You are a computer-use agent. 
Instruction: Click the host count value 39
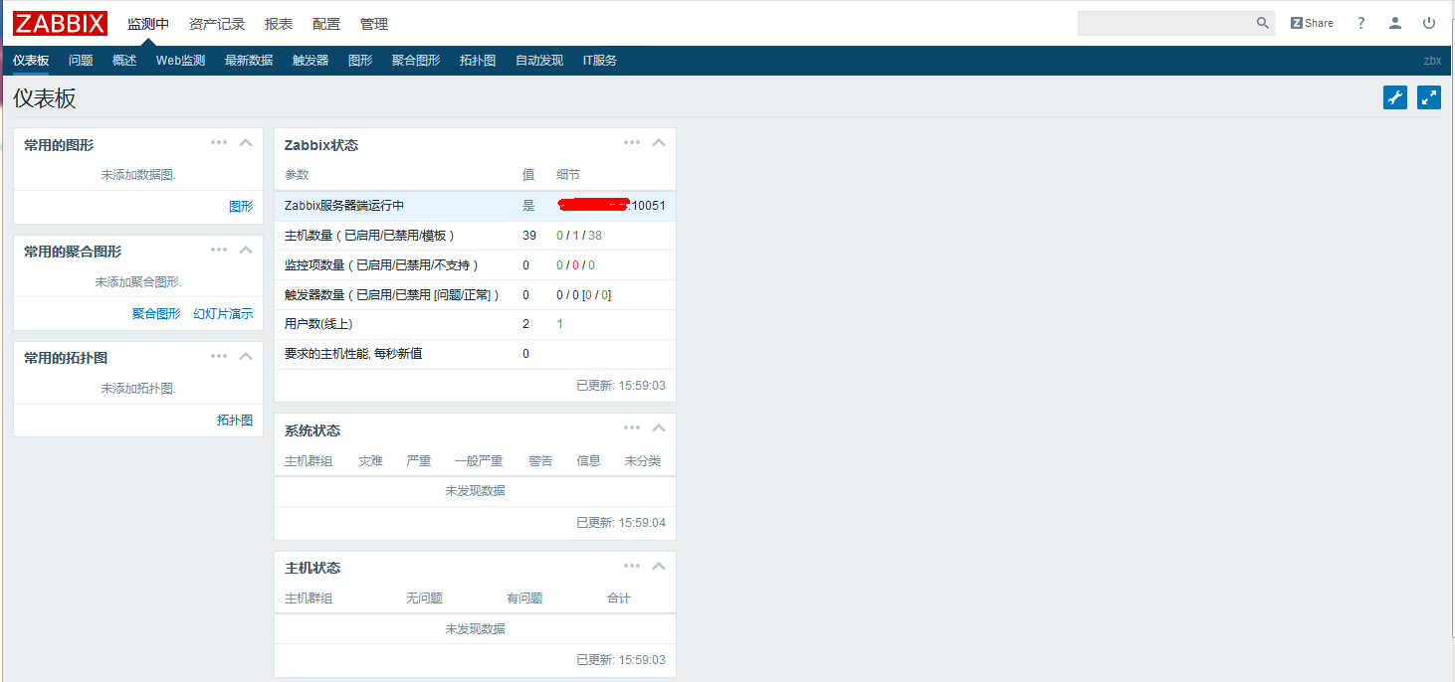tap(529, 236)
